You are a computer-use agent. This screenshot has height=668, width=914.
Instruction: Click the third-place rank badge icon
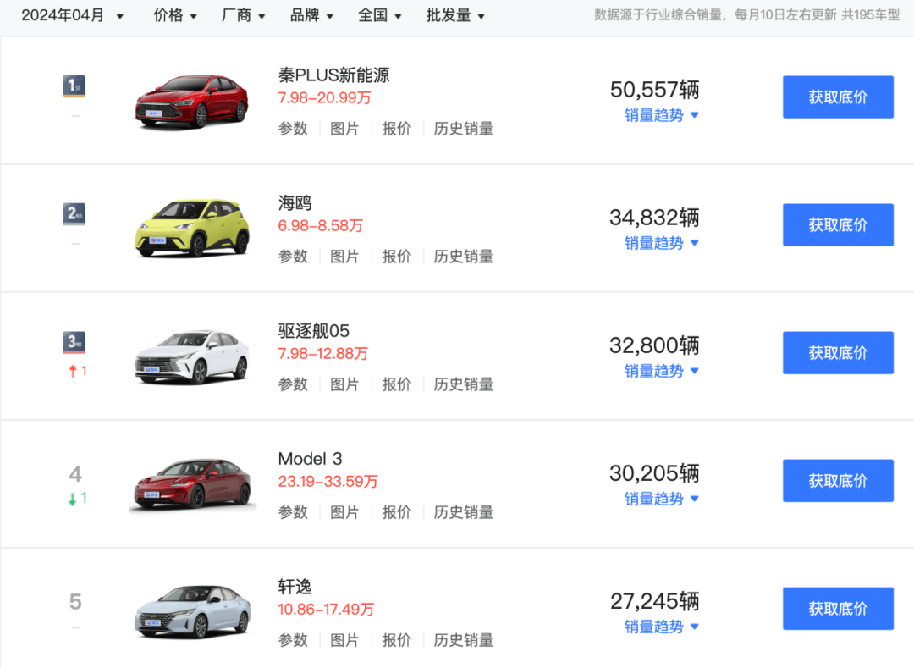74,342
